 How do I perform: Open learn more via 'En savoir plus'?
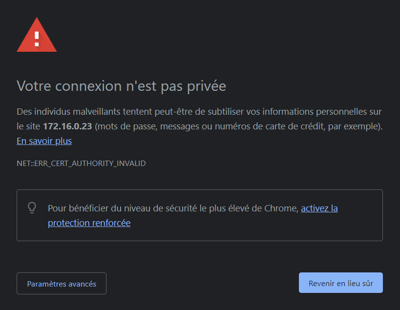tap(44, 141)
